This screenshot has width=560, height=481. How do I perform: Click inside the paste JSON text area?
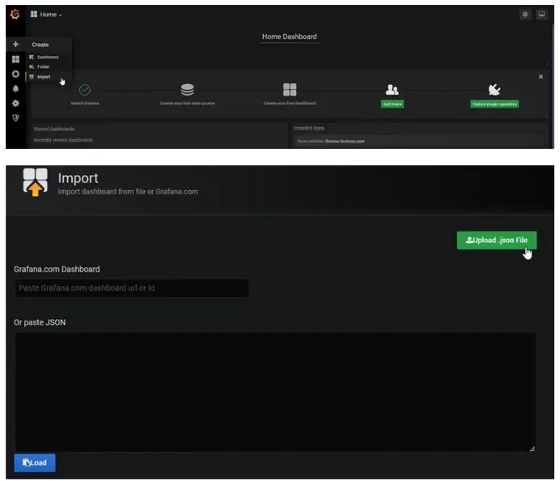(x=275, y=392)
